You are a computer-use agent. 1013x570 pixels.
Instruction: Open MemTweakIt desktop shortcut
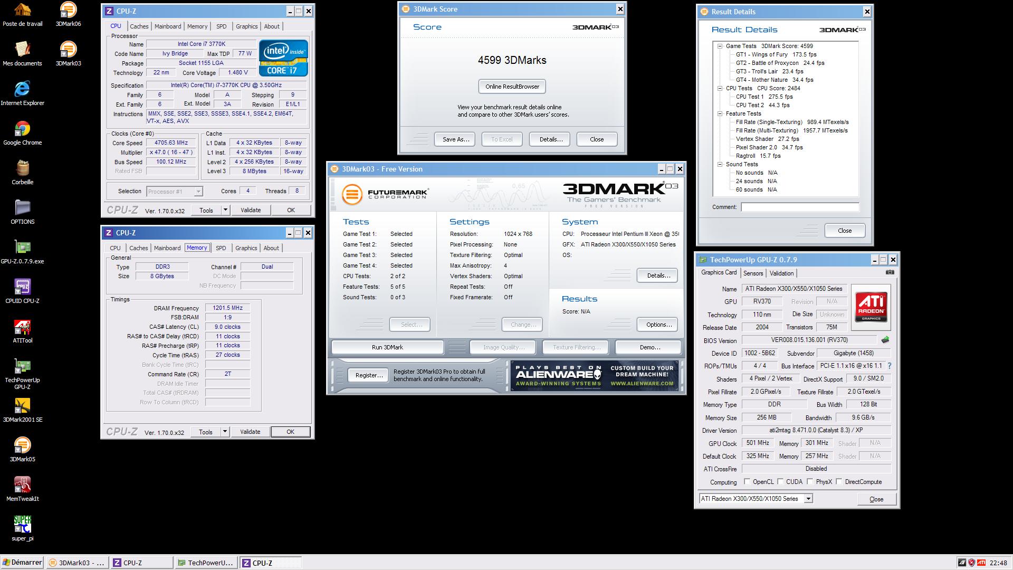22,489
